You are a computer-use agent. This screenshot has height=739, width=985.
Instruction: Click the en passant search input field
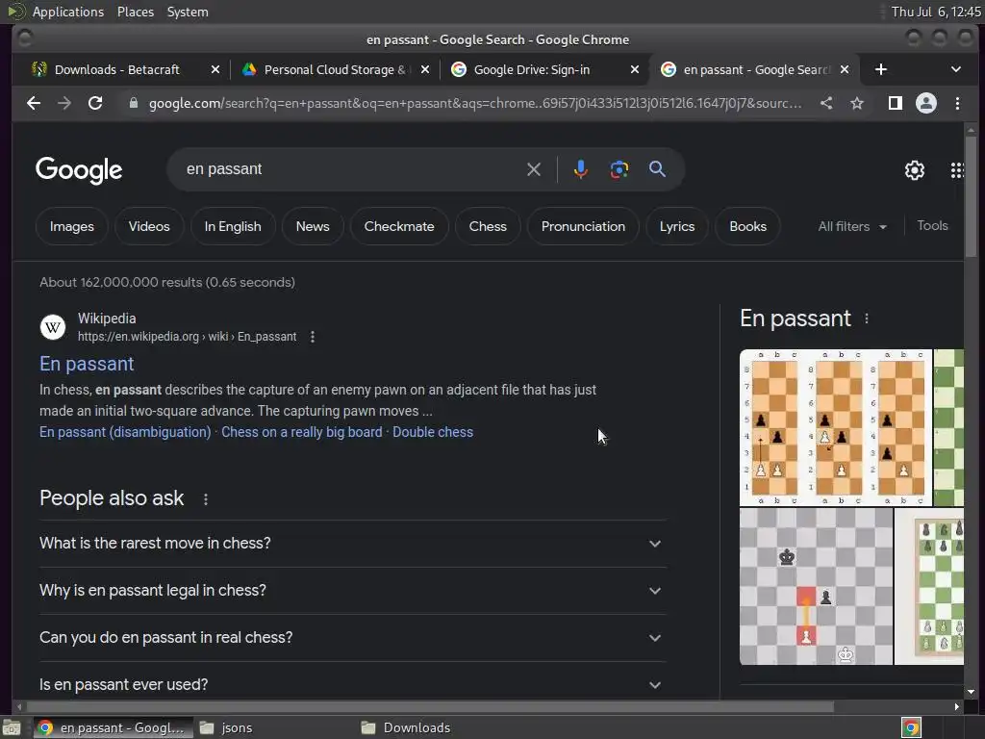click(352, 169)
